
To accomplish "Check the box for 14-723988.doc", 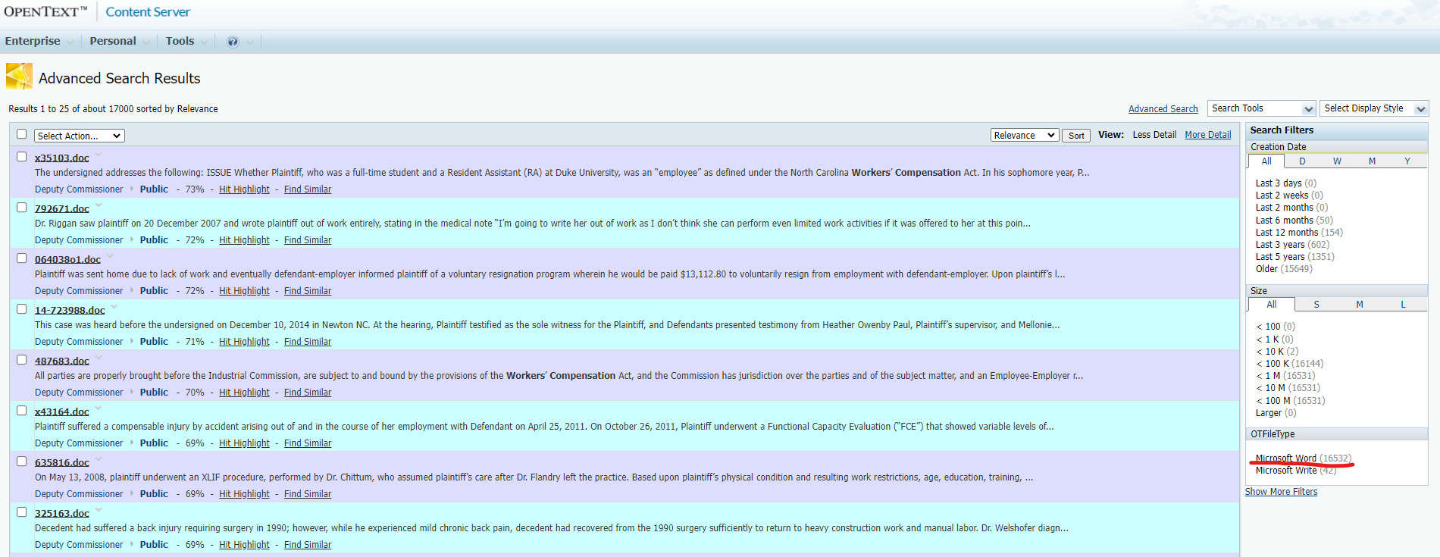I will [22, 309].
